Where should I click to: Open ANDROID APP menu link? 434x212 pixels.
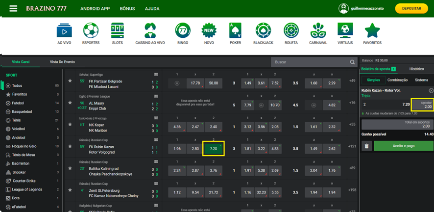[95, 9]
